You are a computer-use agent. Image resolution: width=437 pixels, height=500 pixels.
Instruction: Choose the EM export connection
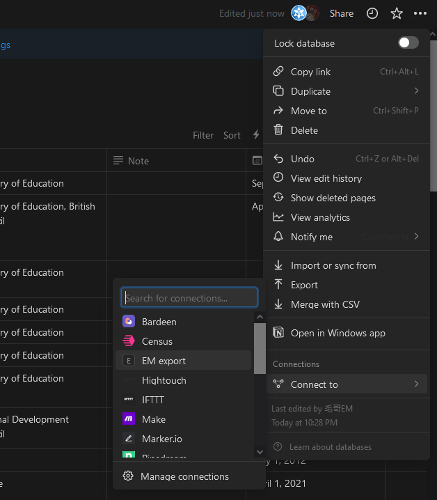click(183, 361)
